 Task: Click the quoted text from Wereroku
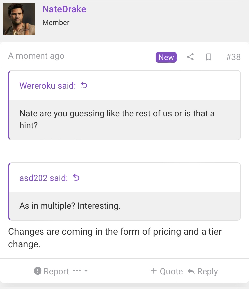[117, 119]
